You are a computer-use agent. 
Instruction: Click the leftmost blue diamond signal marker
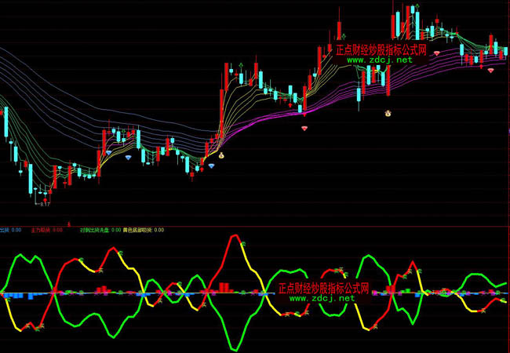(x=129, y=158)
